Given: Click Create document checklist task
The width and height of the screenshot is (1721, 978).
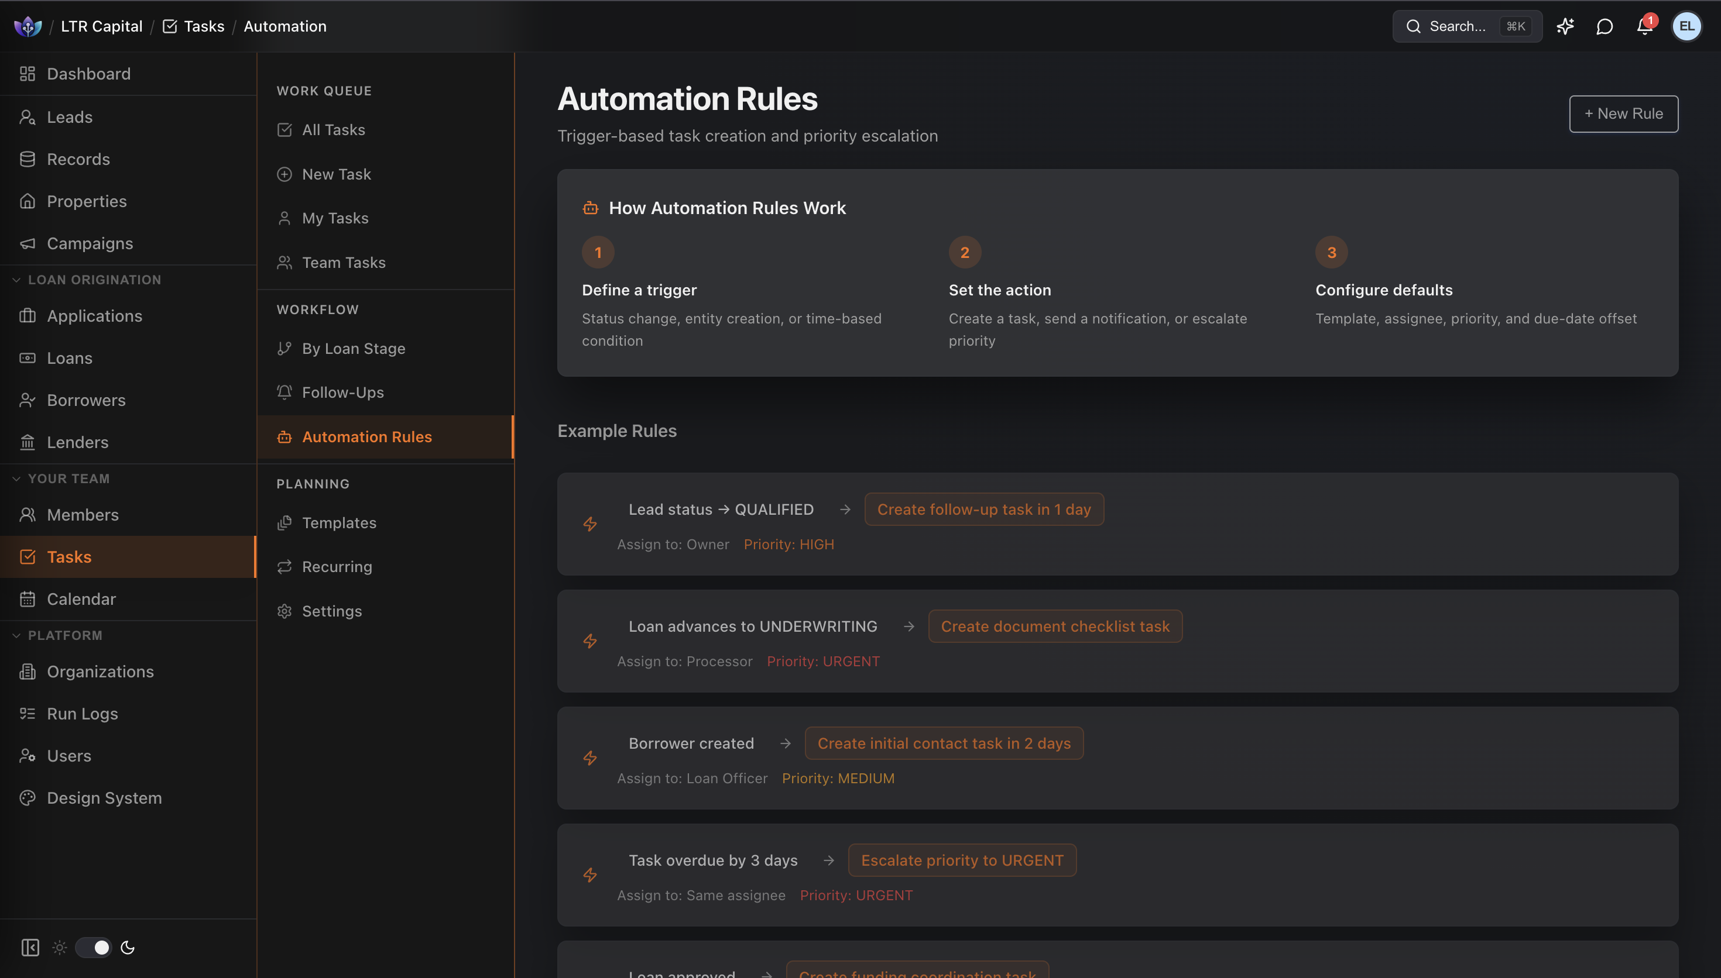Looking at the screenshot, I should [x=1055, y=626].
